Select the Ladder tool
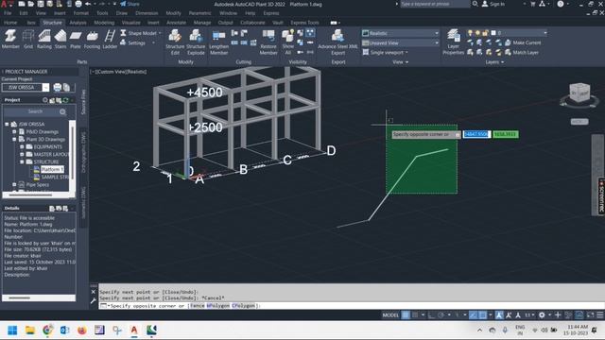Screen dimensions: 605x340 pos(110,40)
